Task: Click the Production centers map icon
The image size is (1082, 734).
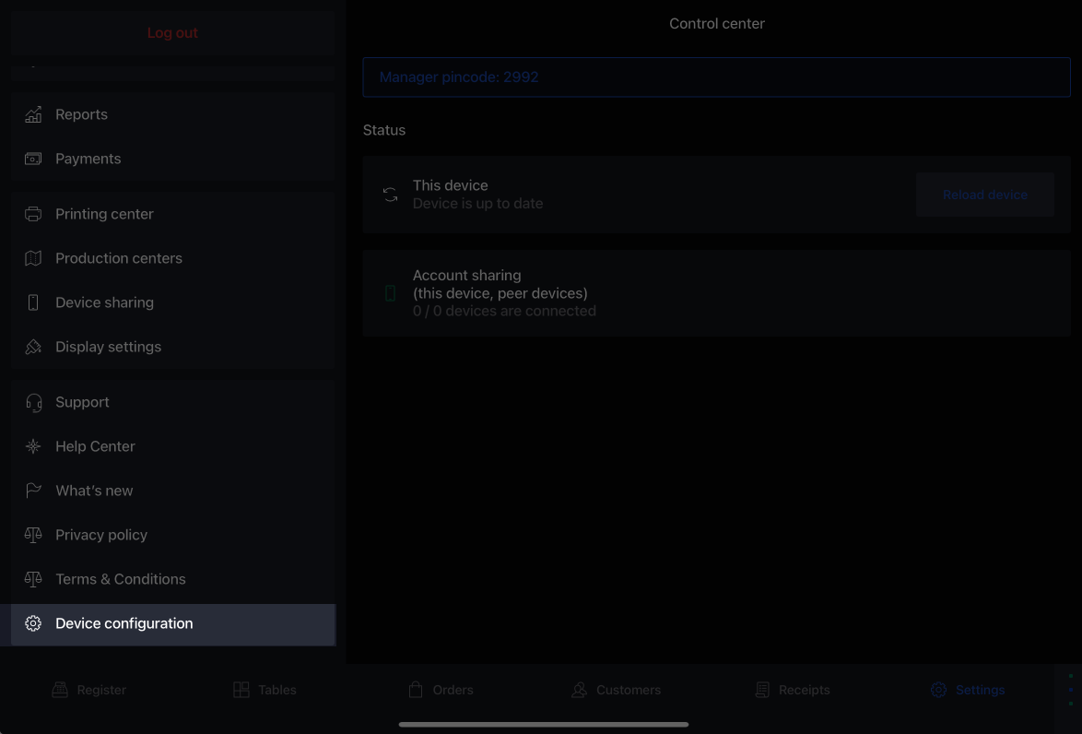Action: (33, 258)
